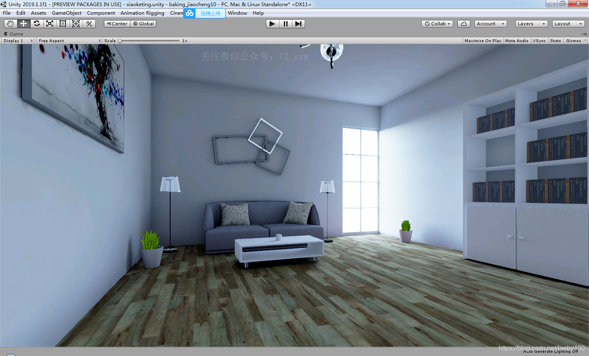Open the Layers dropdown
Viewport: 589px width, 356px height.
pos(531,24)
